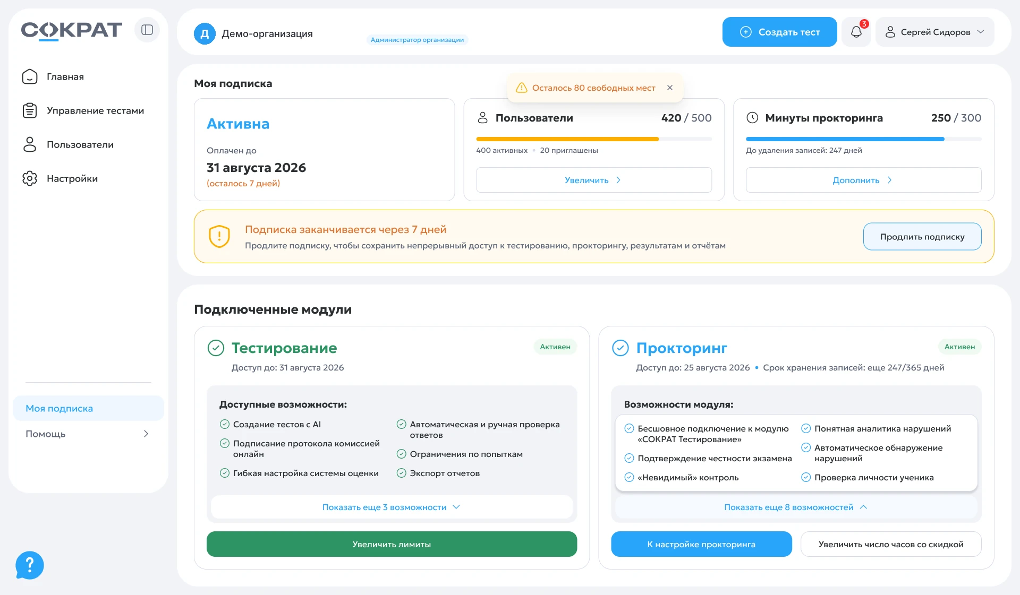This screenshot has height=595, width=1020.
Task: Click check icon beside «Невидимый» контроль
Action: click(629, 477)
